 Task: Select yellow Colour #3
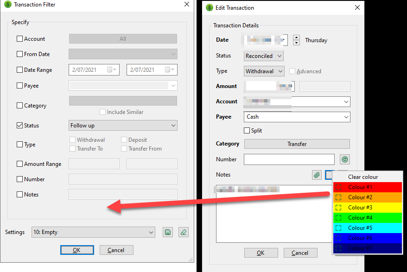click(368, 208)
